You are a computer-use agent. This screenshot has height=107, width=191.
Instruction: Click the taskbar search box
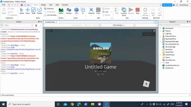[31, 104]
